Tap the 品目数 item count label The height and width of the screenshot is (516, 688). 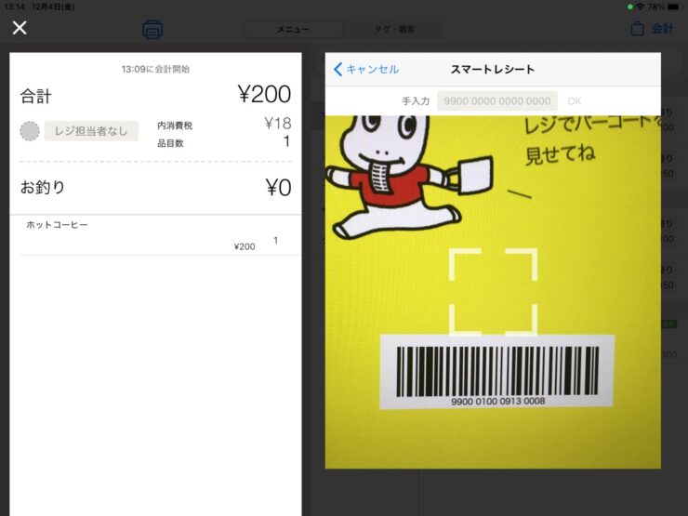[170, 143]
